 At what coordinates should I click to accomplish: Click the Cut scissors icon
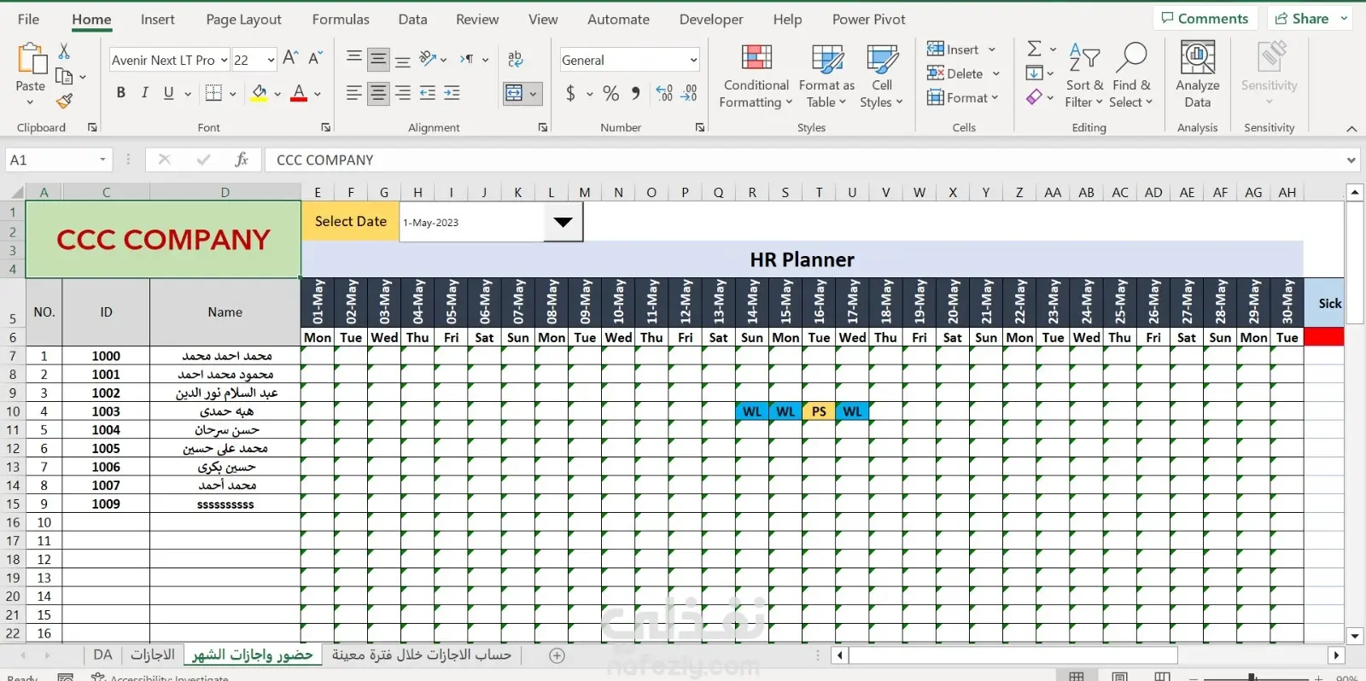pyautogui.click(x=64, y=52)
